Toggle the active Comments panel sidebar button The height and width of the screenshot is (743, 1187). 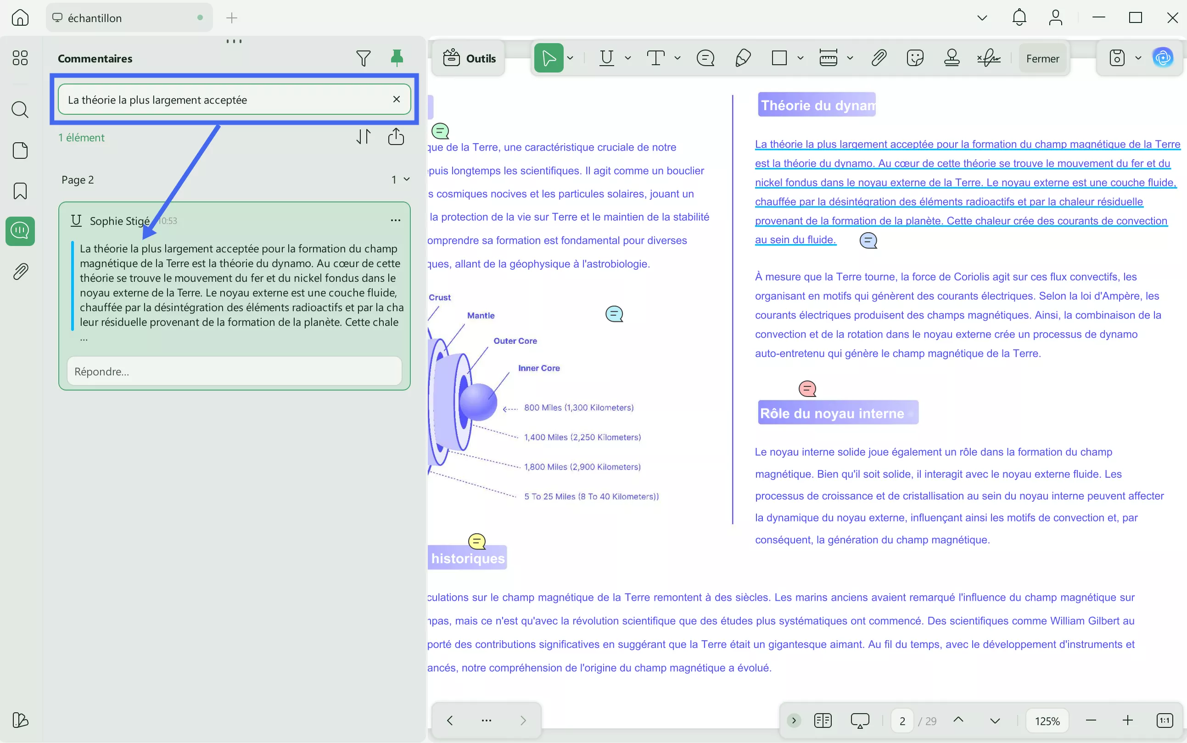pyautogui.click(x=20, y=230)
